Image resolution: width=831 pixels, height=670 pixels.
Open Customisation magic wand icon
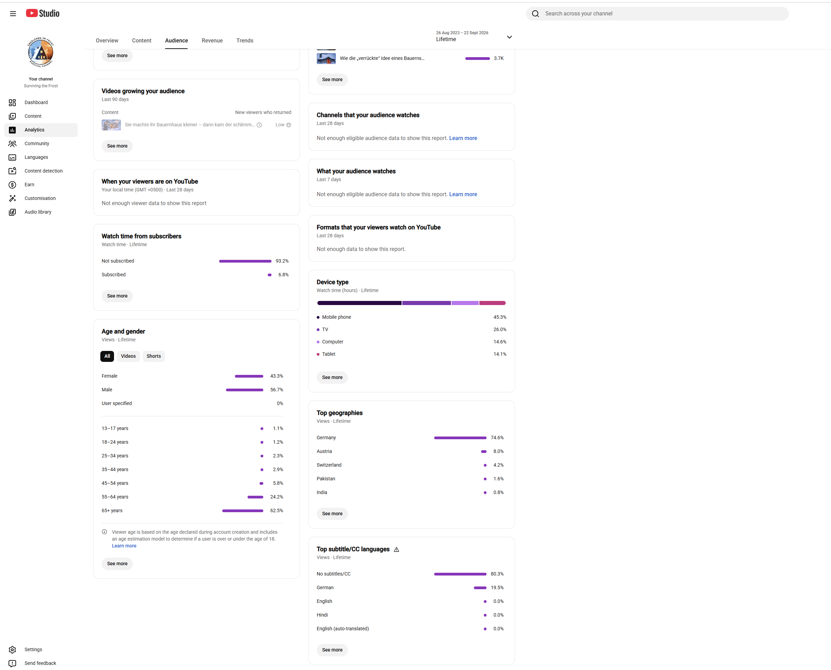[x=12, y=198]
